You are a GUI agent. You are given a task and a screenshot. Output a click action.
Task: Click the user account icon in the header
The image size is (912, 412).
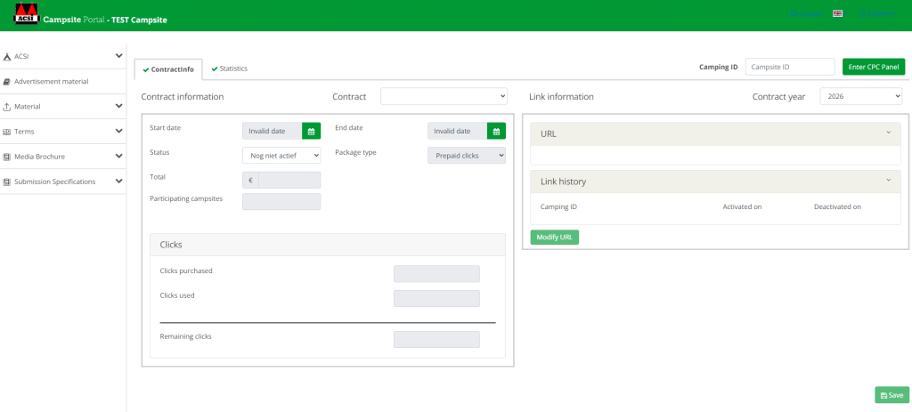point(862,13)
